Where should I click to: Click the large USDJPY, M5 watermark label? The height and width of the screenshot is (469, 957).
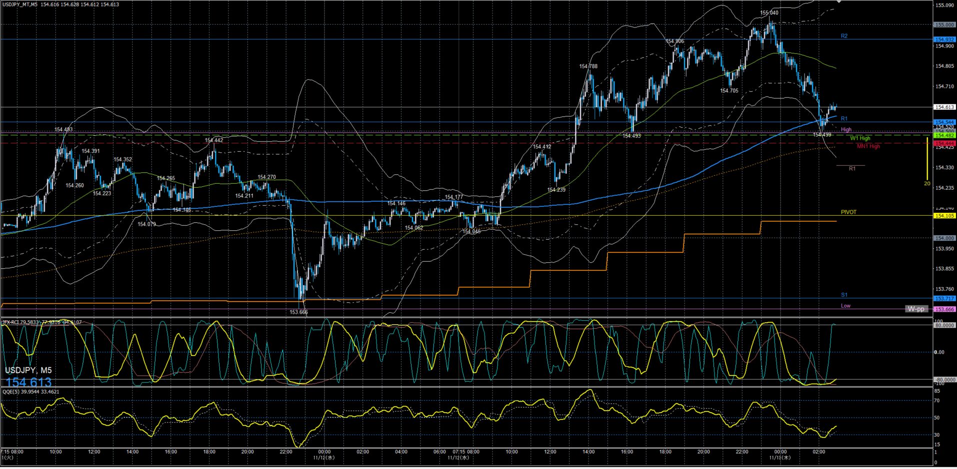(x=28, y=370)
